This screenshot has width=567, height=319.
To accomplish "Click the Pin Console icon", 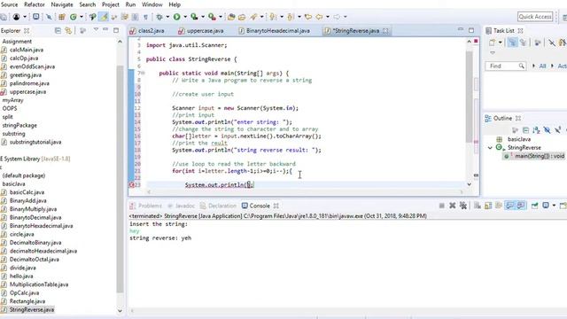I will pos(534,206).
